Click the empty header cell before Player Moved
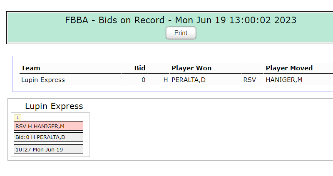Image resolution: width=333 pixels, height=176 pixels. [x=252, y=68]
